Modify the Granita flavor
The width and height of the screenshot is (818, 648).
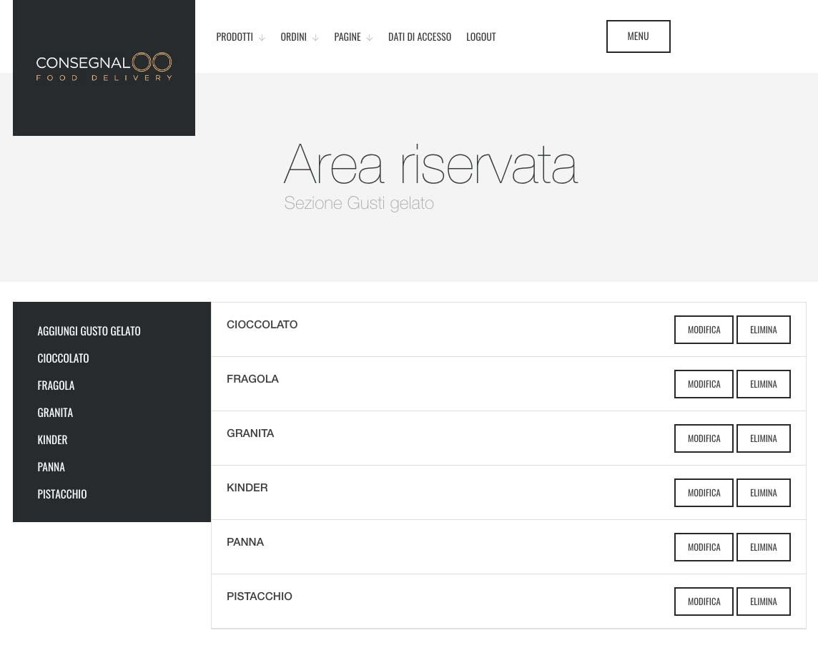point(704,438)
